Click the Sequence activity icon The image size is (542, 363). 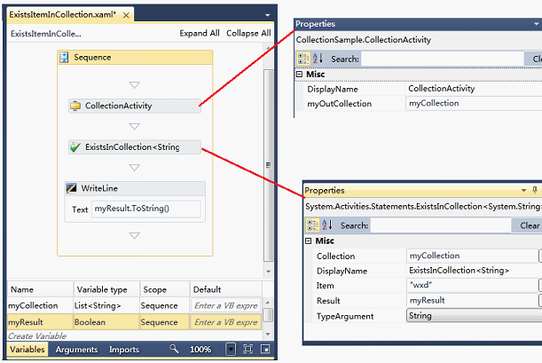64,57
